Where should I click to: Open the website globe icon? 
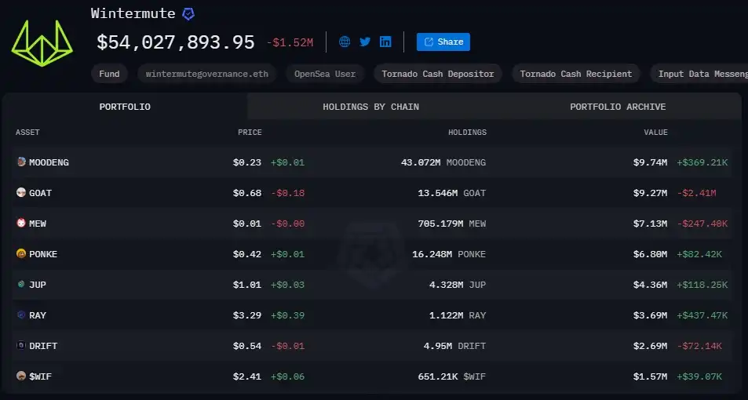[345, 42]
